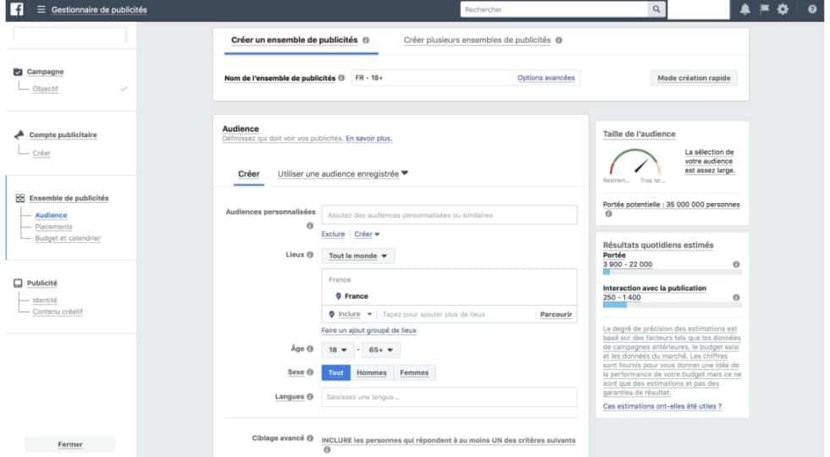830x457 pixels.
Task: Open the help question mark icon
Action: tap(812, 9)
